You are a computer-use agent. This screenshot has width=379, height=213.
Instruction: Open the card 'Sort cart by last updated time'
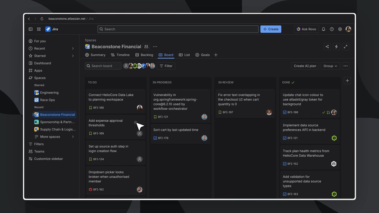[180, 134]
